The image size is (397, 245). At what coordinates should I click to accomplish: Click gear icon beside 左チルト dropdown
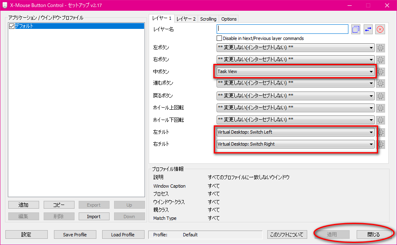(x=381, y=132)
